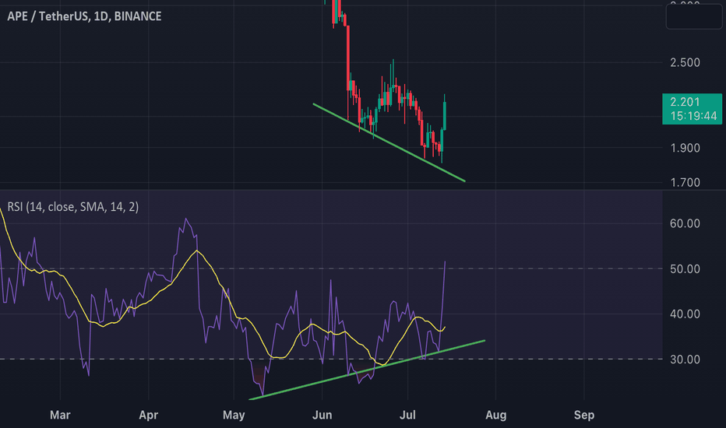Select the yellow RSI moving average line

click(x=197, y=251)
